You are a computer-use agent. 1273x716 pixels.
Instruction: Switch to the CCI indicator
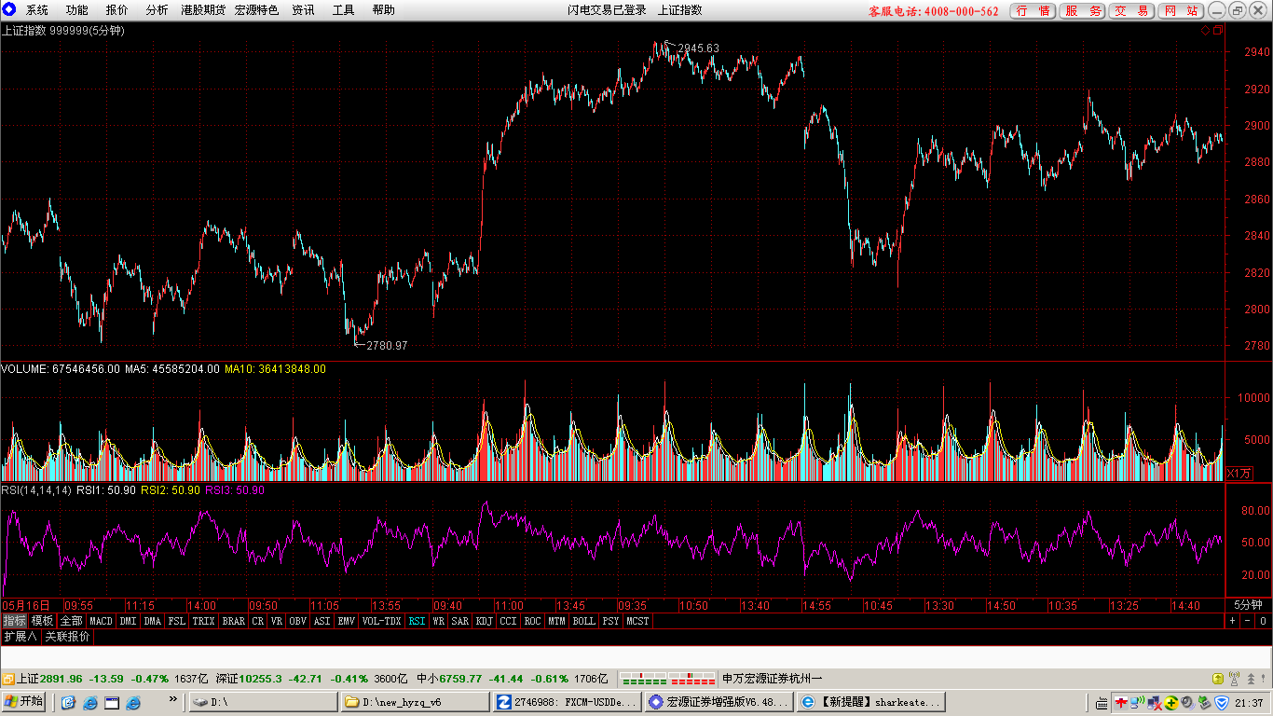click(x=508, y=621)
